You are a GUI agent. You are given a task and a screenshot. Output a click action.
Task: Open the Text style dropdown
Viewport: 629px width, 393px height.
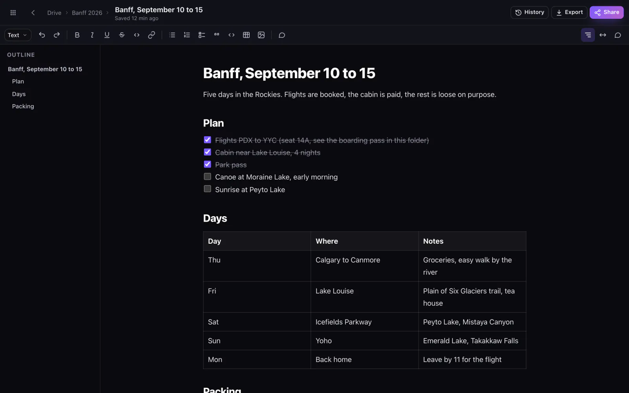click(x=18, y=35)
